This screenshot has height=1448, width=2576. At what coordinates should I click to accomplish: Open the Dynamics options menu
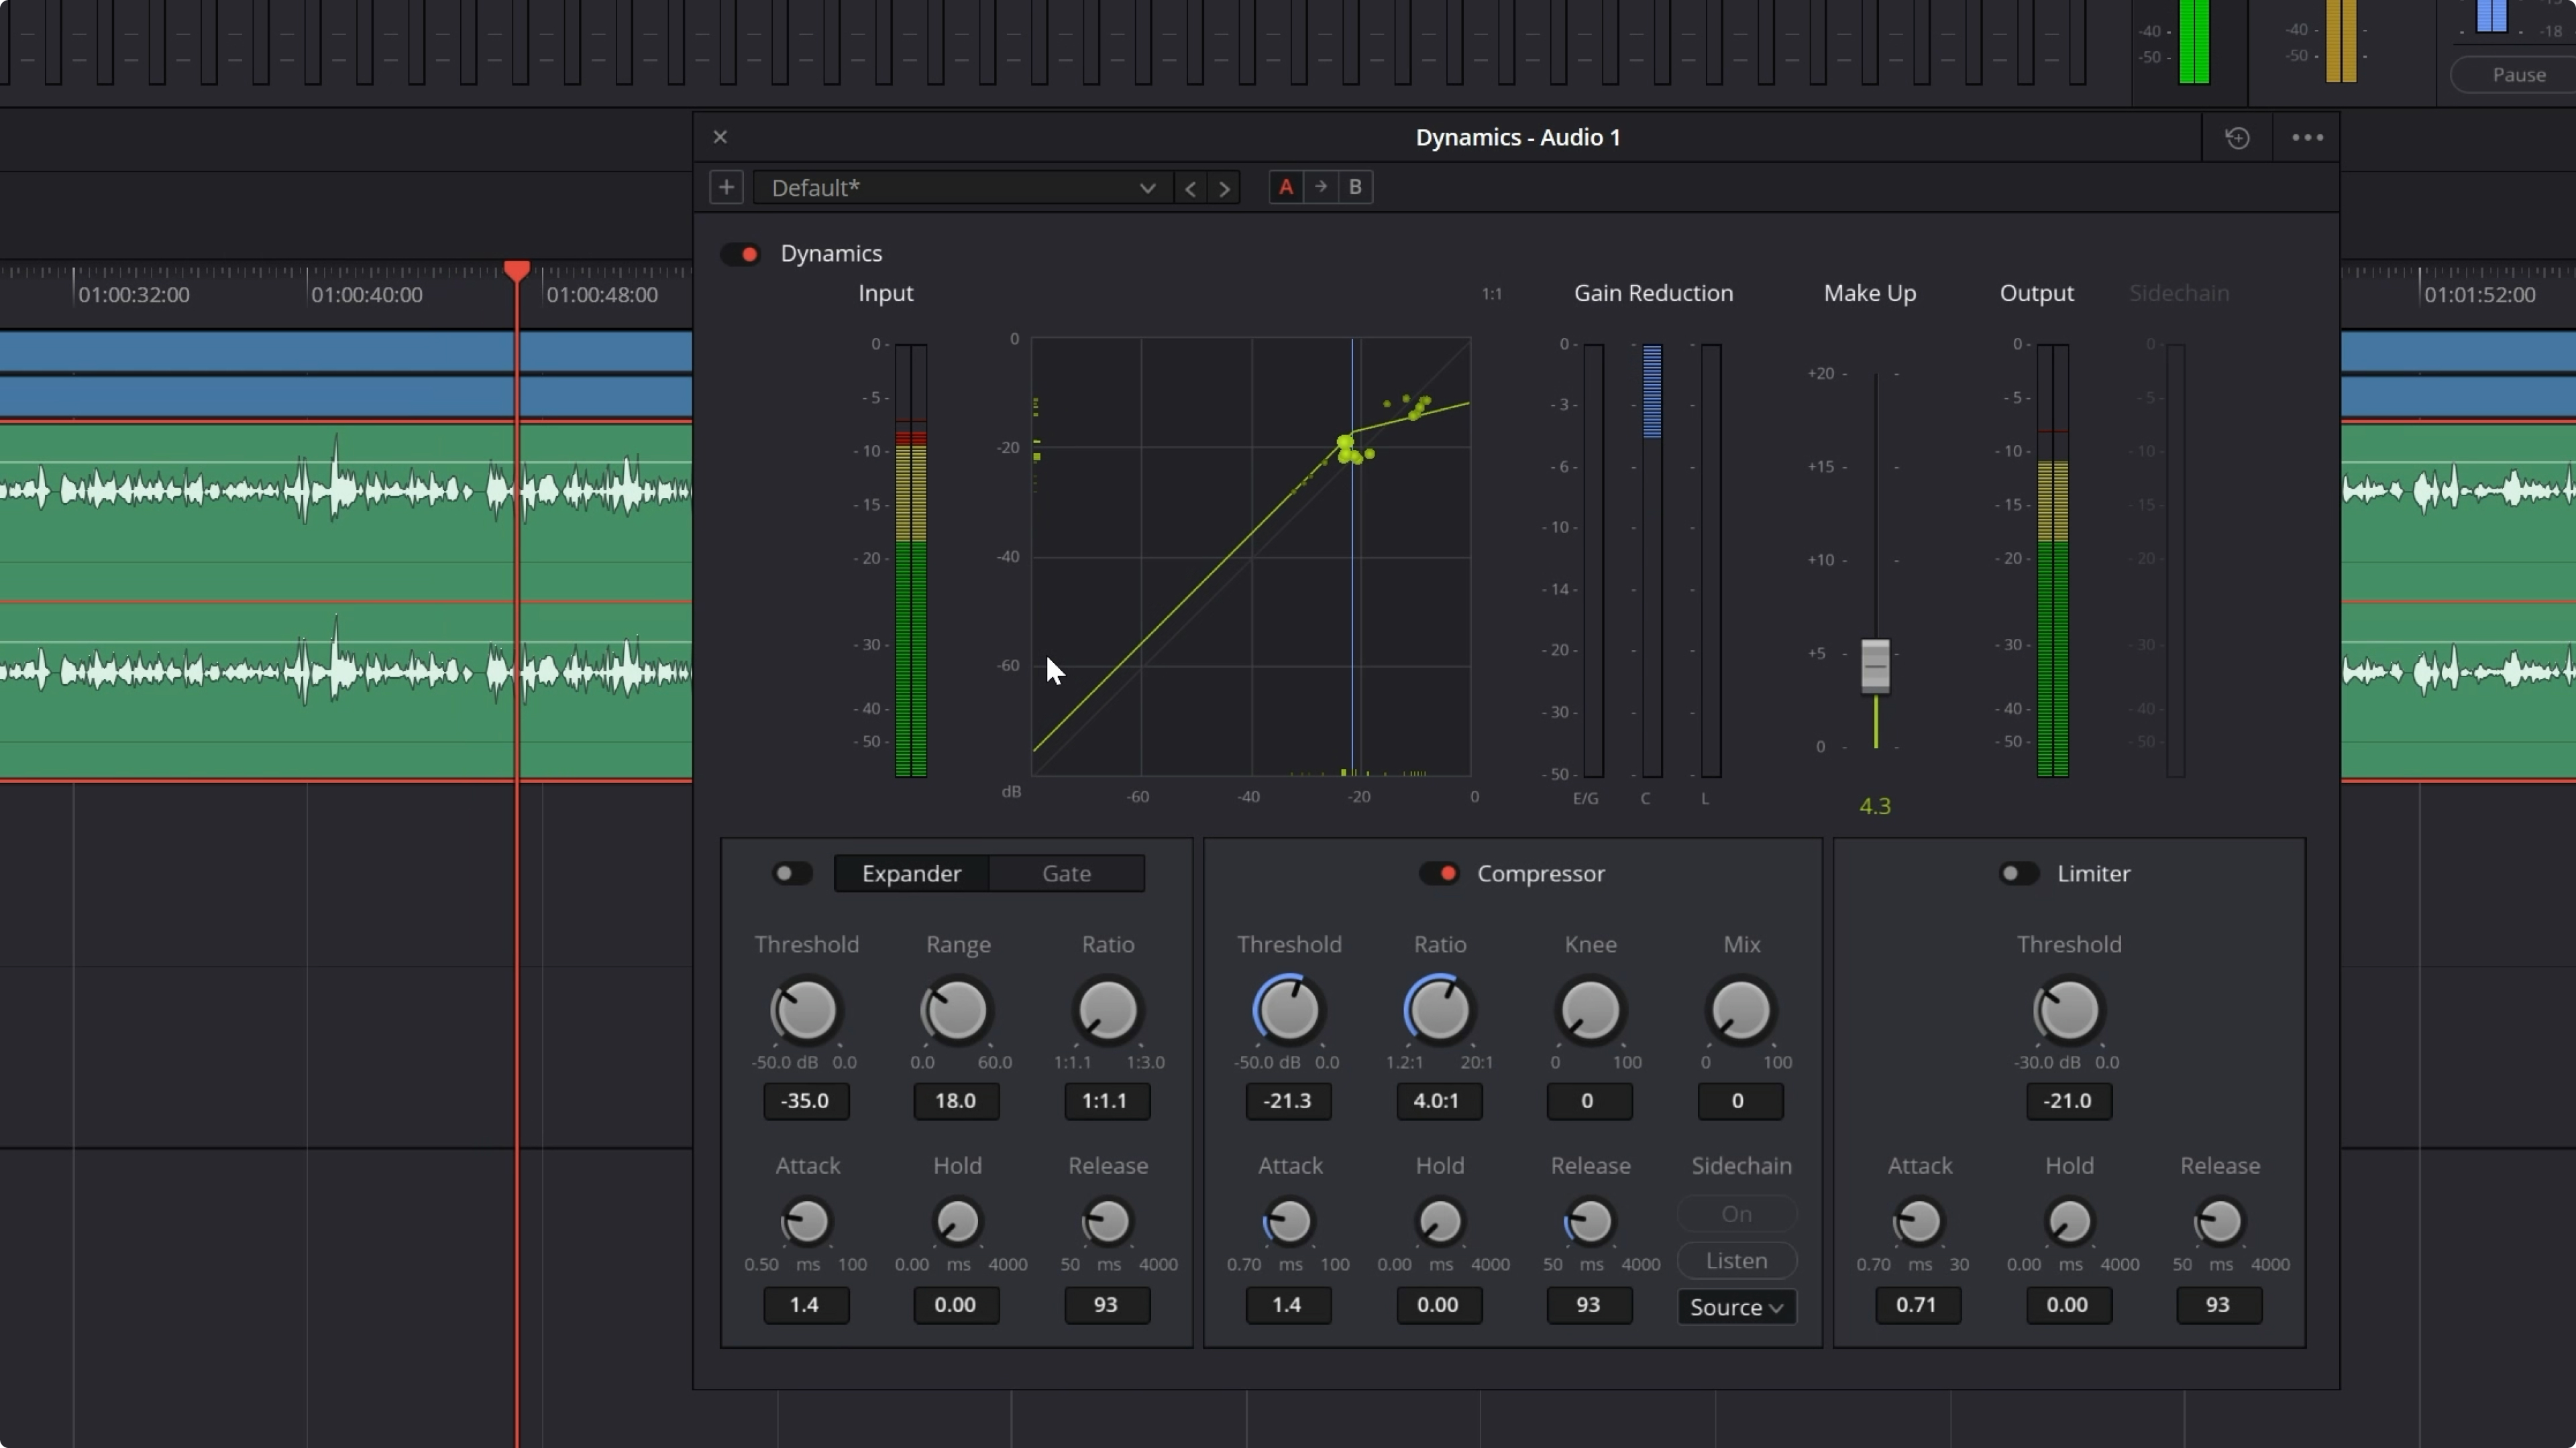2306,137
